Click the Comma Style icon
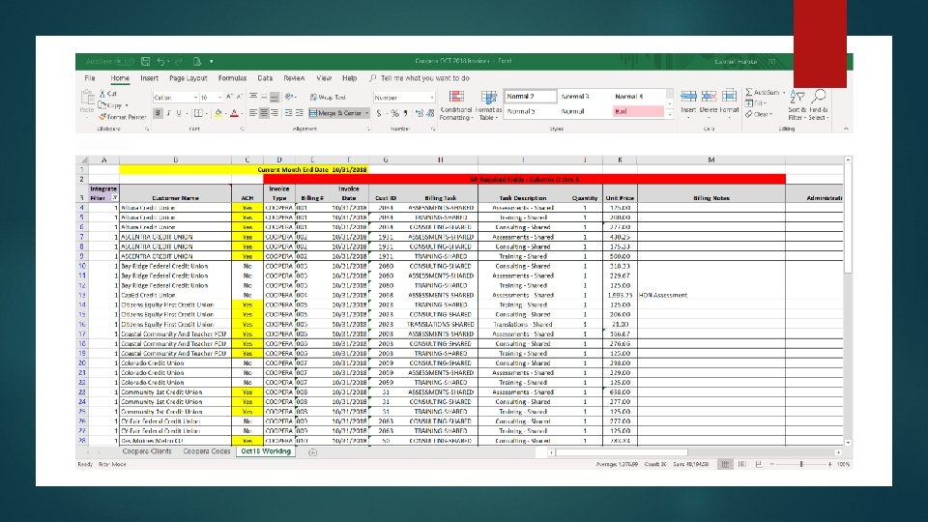This screenshot has width=928, height=522. 405,113
